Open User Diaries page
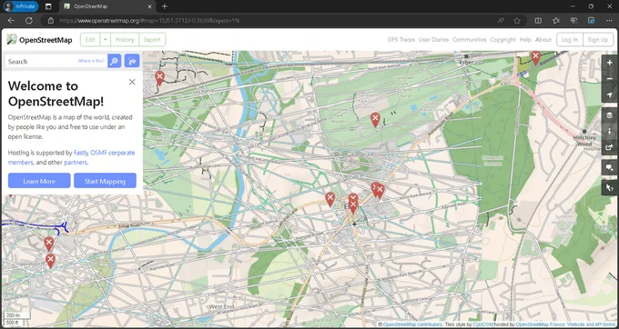 coord(433,39)
